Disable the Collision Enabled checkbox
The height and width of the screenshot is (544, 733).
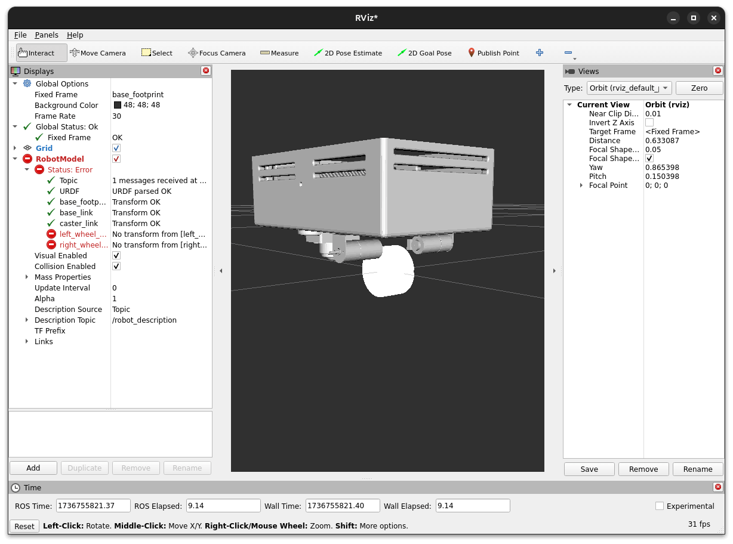tap(116, 266)
